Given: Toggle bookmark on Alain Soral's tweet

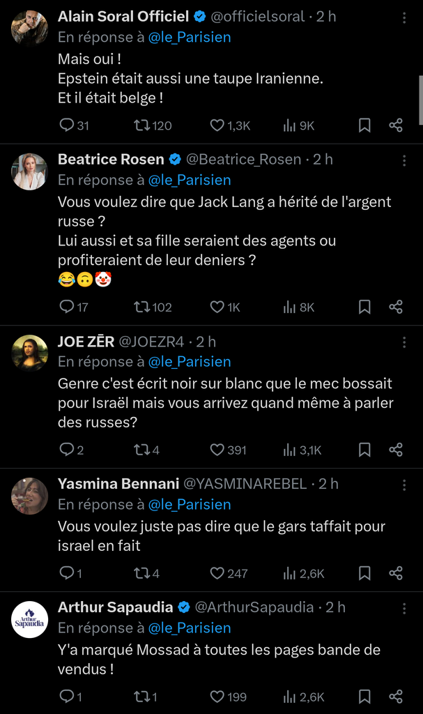Looking at the screenshot, I should (364, 126).
